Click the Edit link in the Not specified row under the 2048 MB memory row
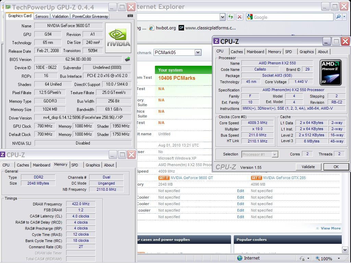 pos(241,191)
